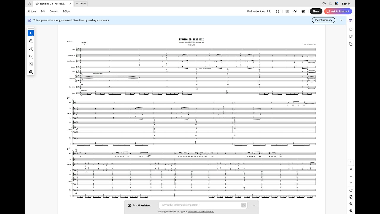
Task: Open the apps grid launcher
Action: click(336, 4)
